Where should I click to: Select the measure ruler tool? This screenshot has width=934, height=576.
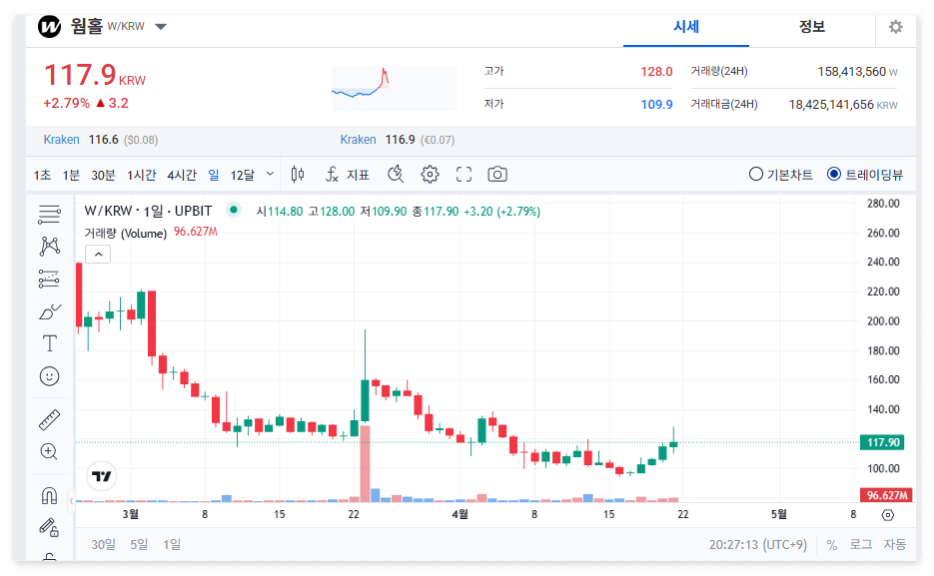click(47, 418)
